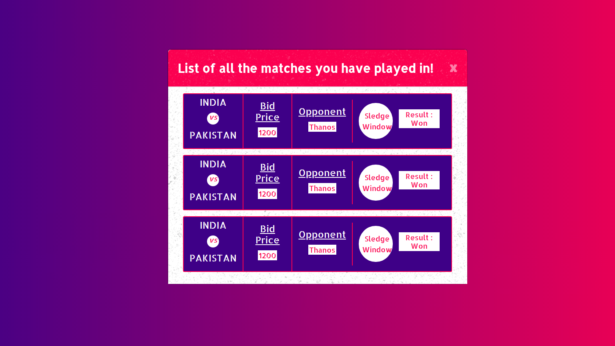Click third match Result: Won box
615x346 pixels.
click(x=419, y=242)
